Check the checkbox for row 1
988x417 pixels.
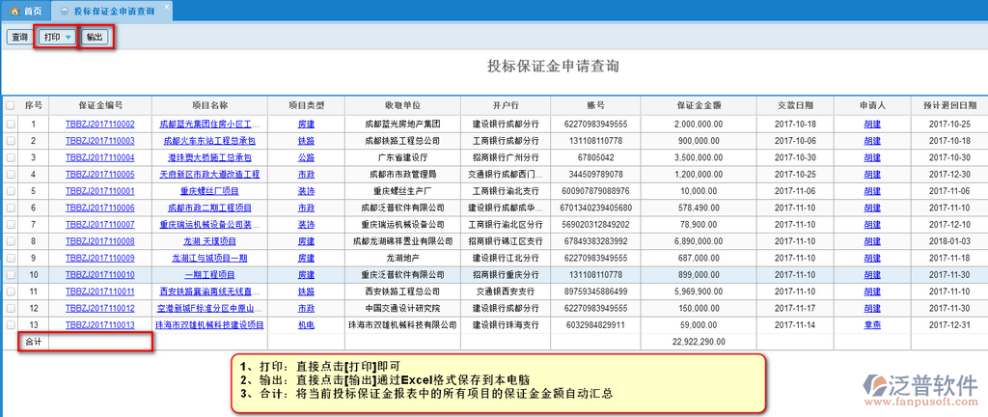[x=11, y=124]
